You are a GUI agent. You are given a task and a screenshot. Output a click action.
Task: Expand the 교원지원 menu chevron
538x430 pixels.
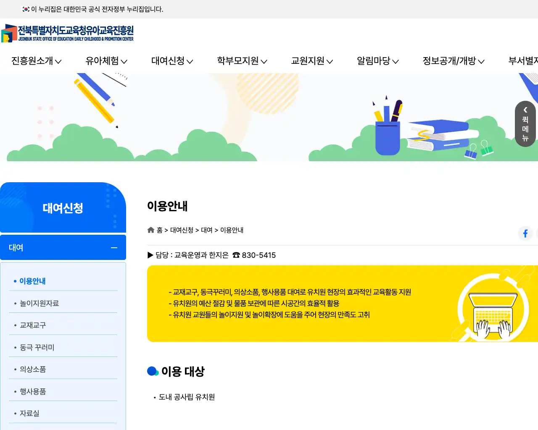[x=330, y=61]
